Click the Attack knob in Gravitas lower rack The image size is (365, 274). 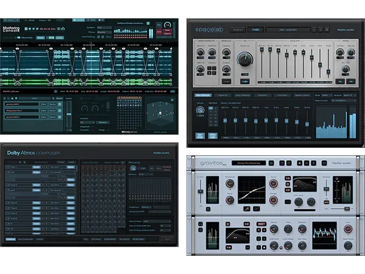(x=274, y=230)
